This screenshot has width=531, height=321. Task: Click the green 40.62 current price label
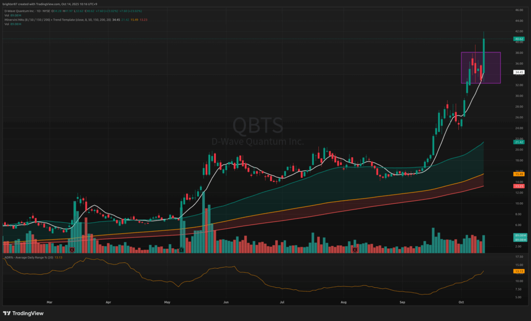point(518,39)
